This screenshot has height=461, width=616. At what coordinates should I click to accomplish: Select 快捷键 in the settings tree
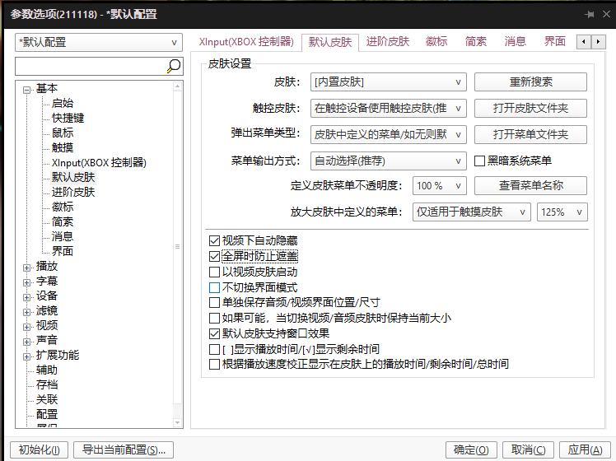pos(68,119)
